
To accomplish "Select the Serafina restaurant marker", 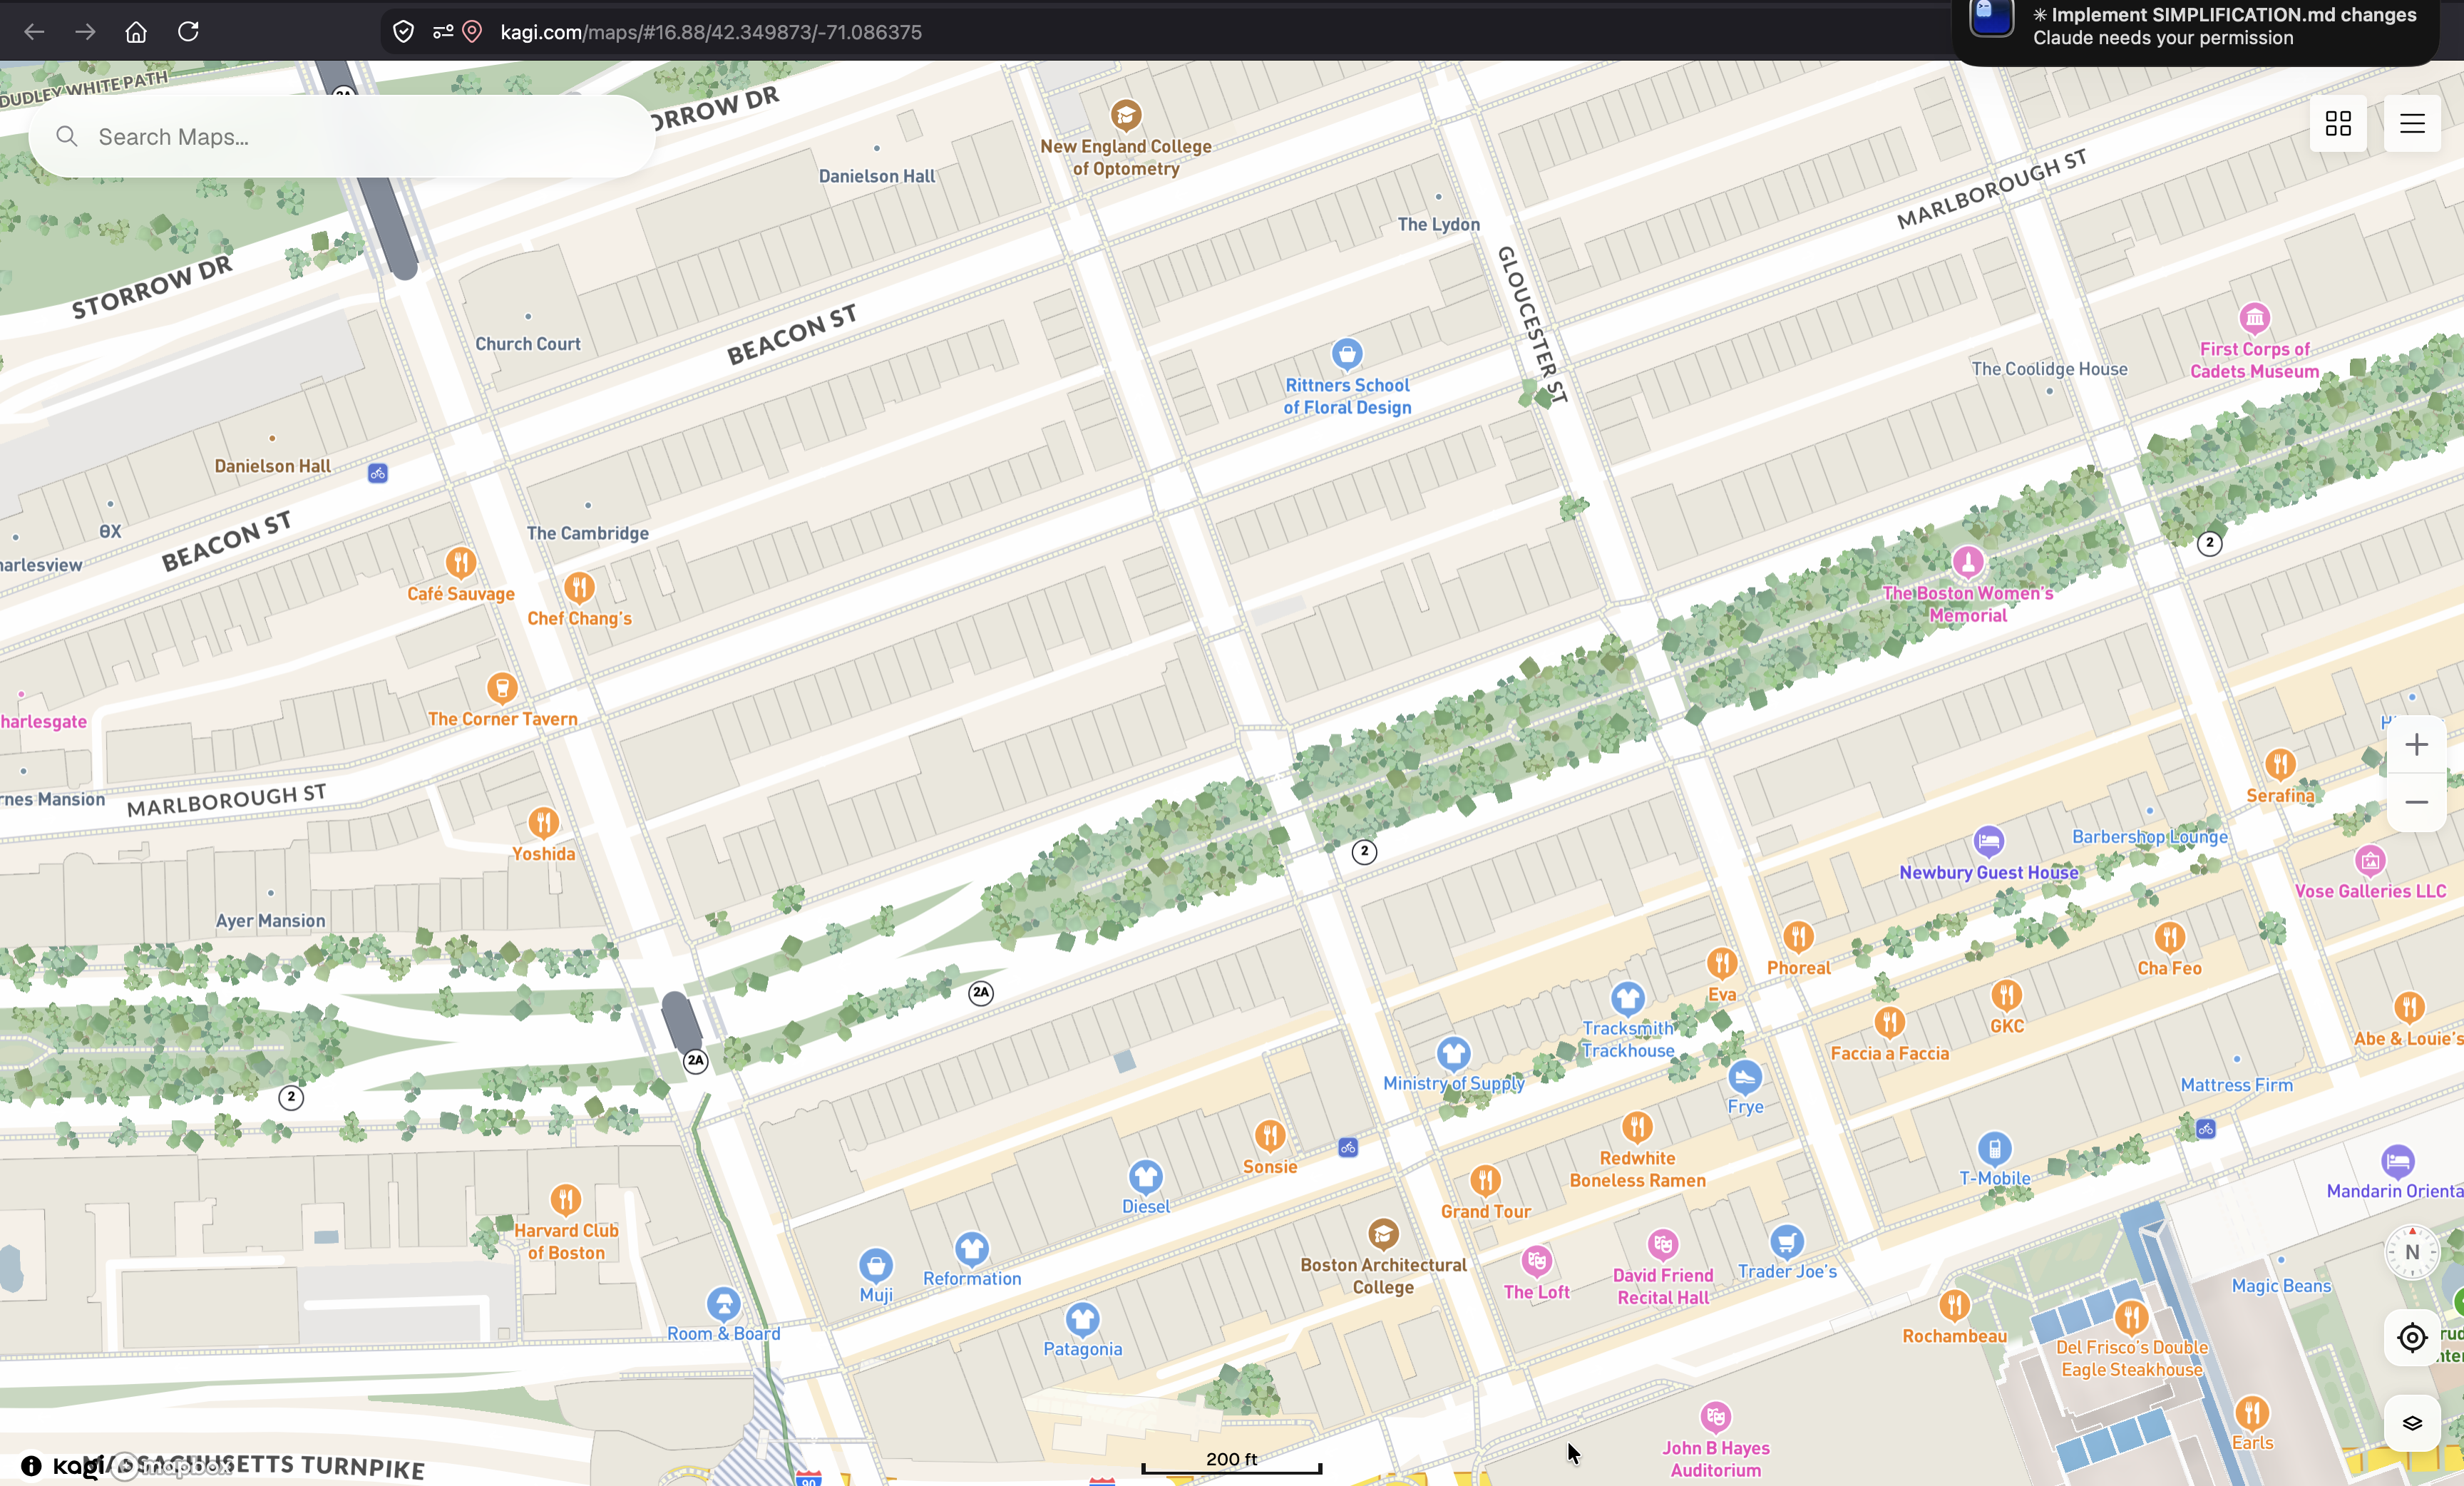I will [2280, 765].
